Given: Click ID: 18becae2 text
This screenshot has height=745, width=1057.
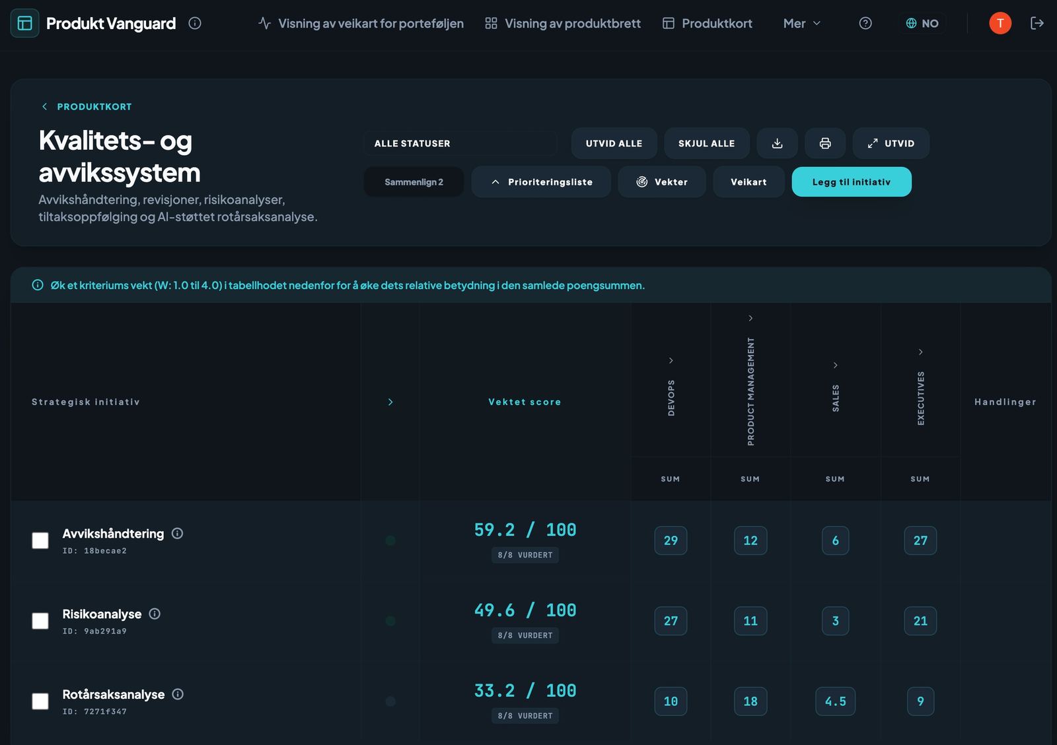Looking at the screenshot, I should 94,551.
